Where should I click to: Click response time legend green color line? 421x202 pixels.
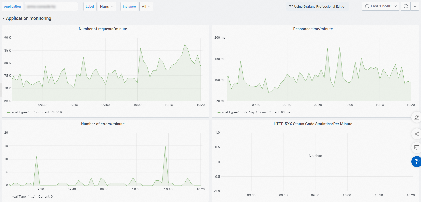tap(219, 113)
